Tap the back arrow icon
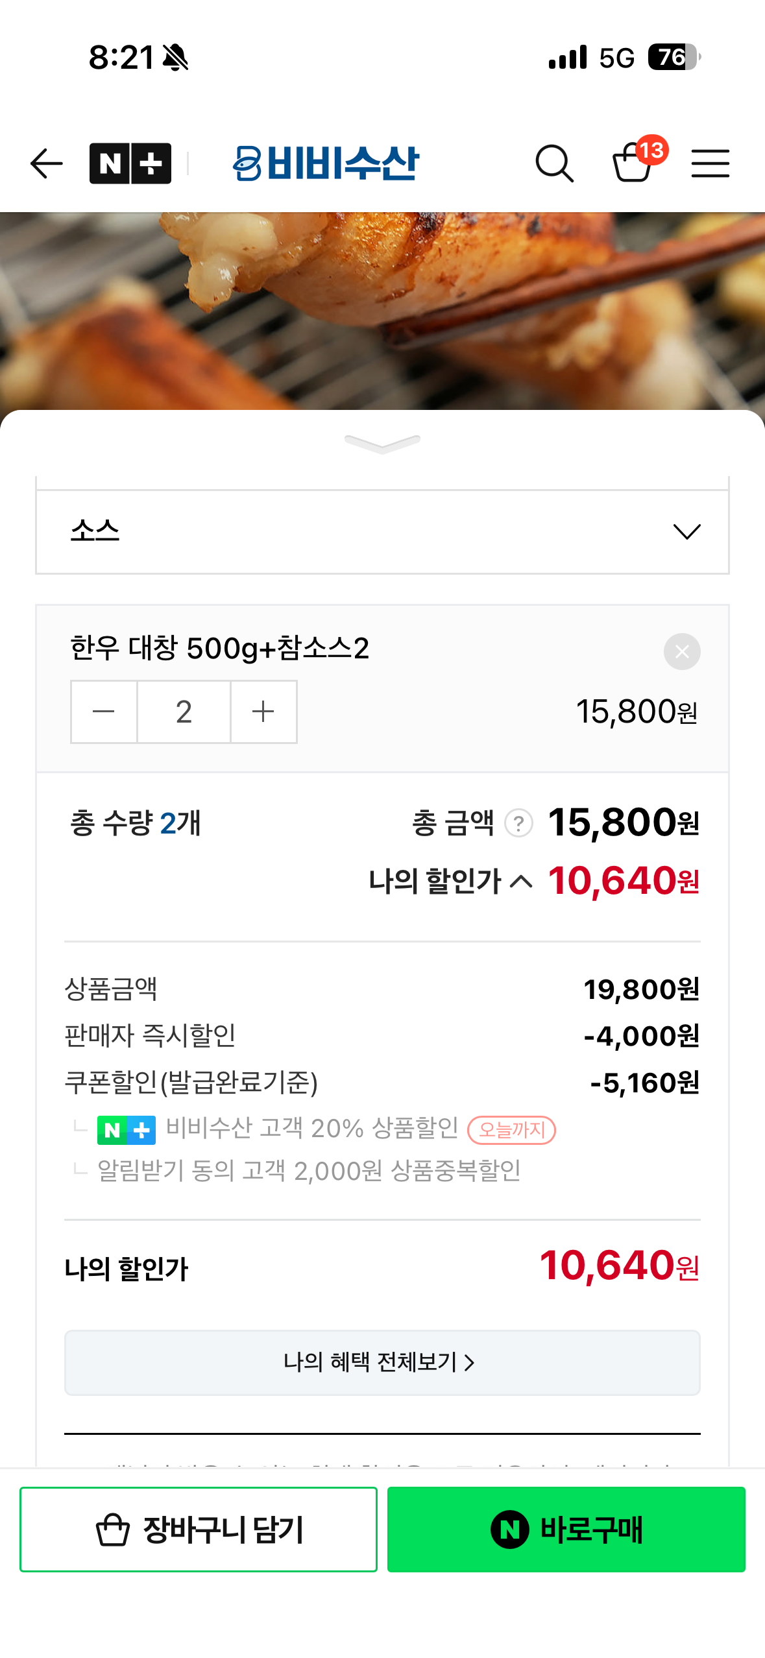Image resolution: width=765 pixels, height=1658 pixels. (46, 163)
